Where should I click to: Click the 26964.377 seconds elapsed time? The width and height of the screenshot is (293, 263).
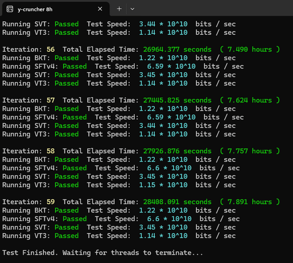tap(177, 49)
